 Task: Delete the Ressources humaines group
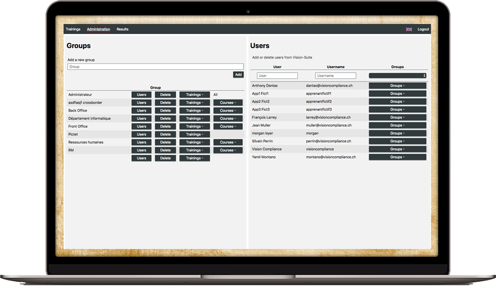(x=165, y=142)
